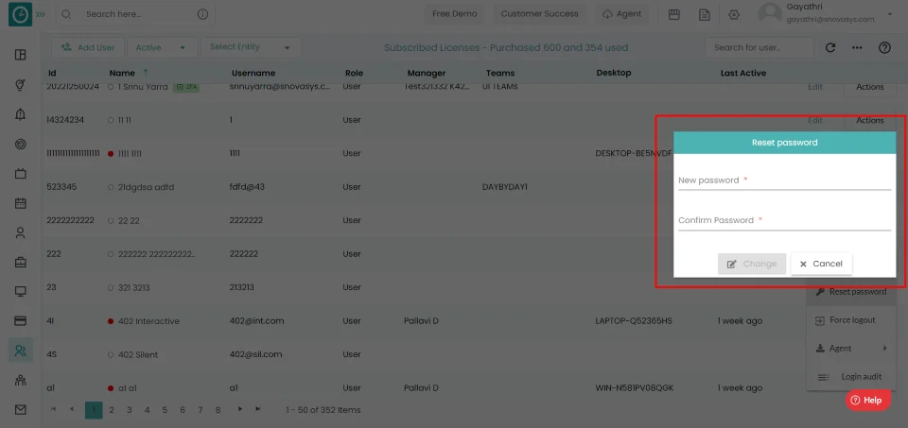
Task: Sort by the Name column header
Action: (122, 73)
